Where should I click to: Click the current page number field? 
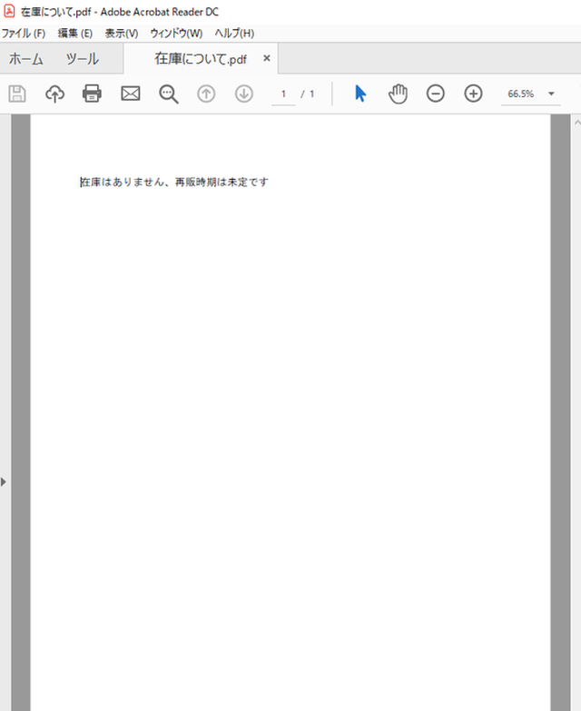point(284,94)
